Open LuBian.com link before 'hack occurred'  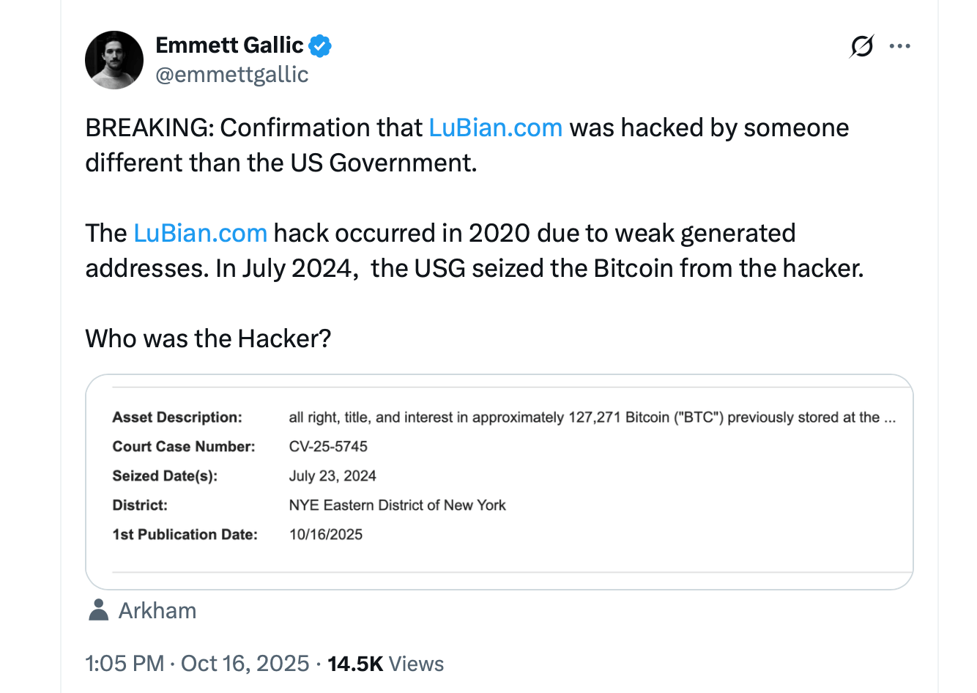(200, 234)
